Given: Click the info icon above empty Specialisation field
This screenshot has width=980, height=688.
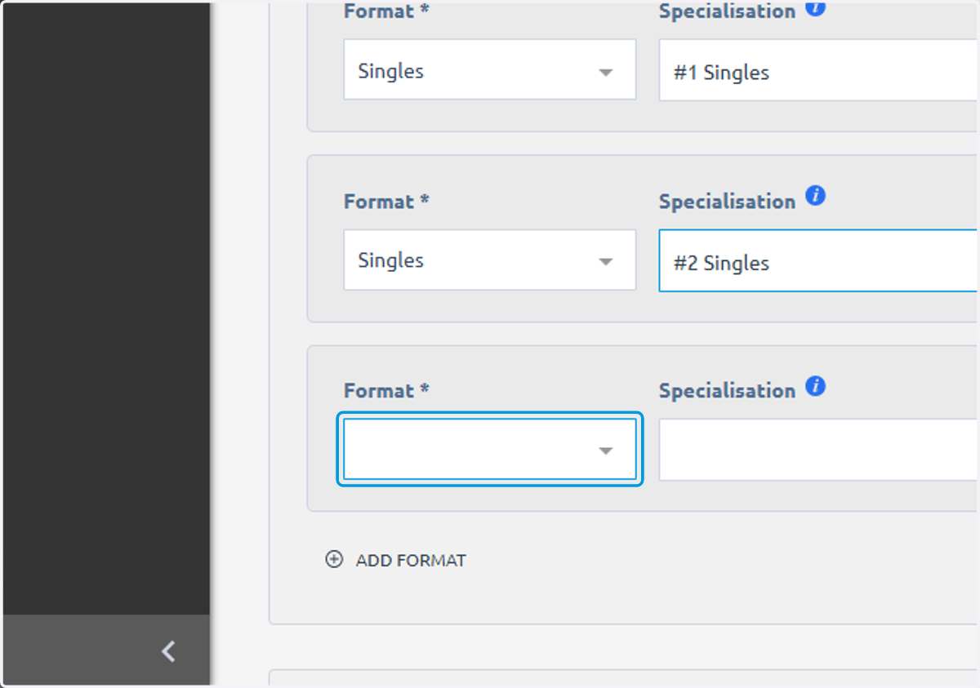Looking at the screenshot, I should [815, 386].
